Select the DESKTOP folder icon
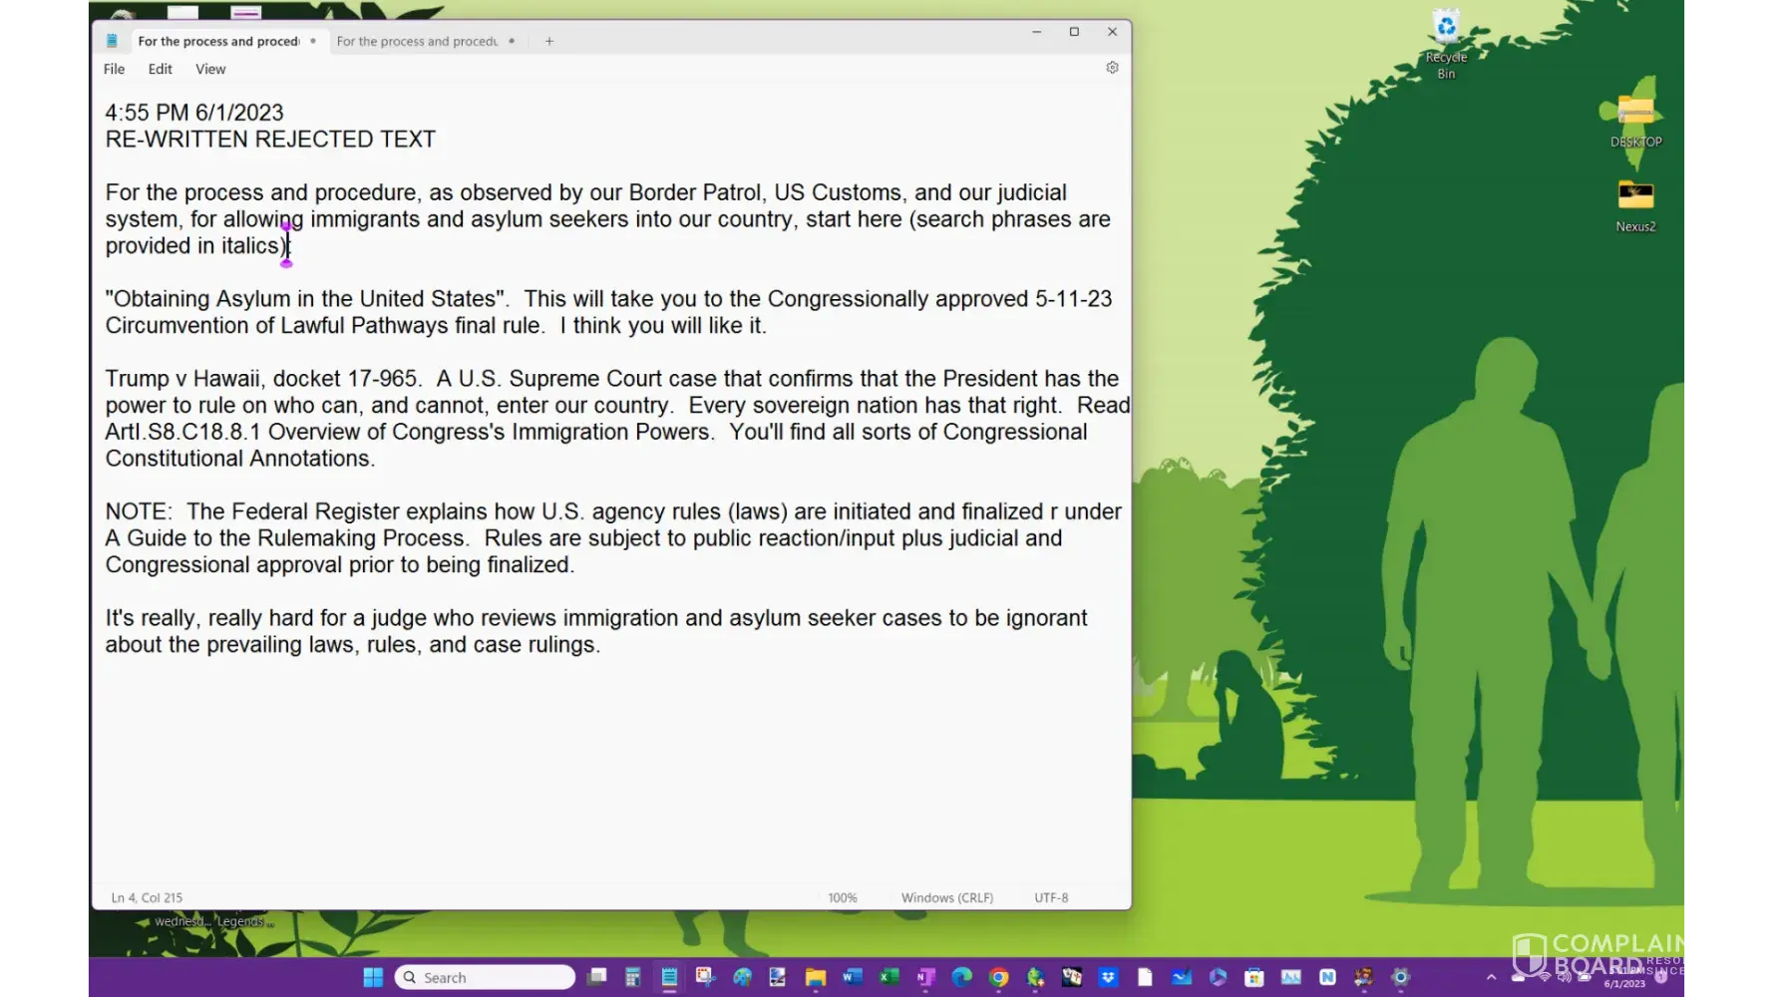The height and width of the screenshot is (997, 1773). [x=1635, y=122]
